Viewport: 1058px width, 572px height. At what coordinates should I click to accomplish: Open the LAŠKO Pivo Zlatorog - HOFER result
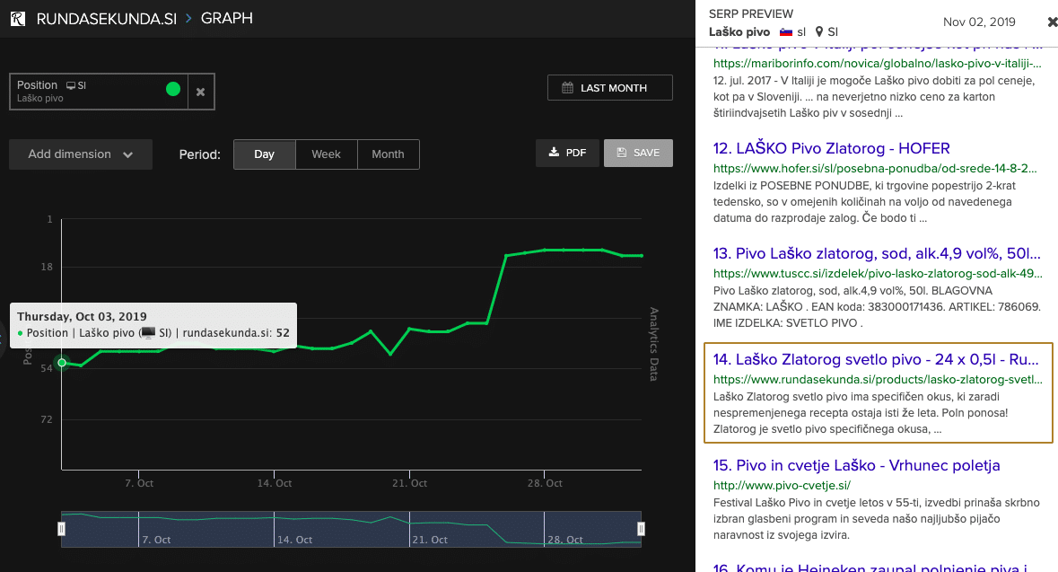pos(831,148)
